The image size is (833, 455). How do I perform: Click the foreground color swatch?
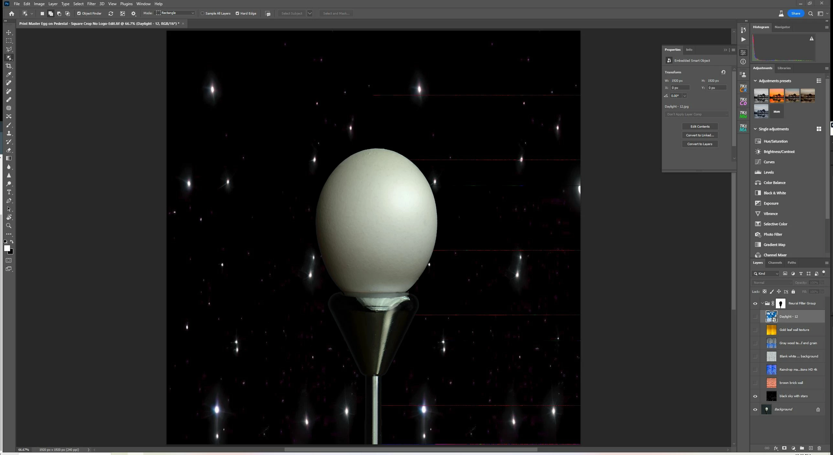7,248
